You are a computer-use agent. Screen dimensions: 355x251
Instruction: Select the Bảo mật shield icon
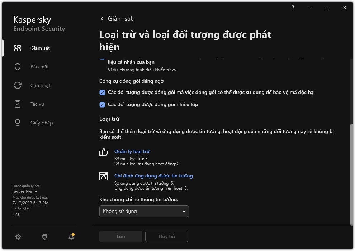[x=17, y=66]
